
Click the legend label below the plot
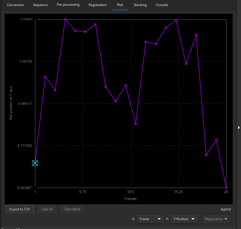225,209
